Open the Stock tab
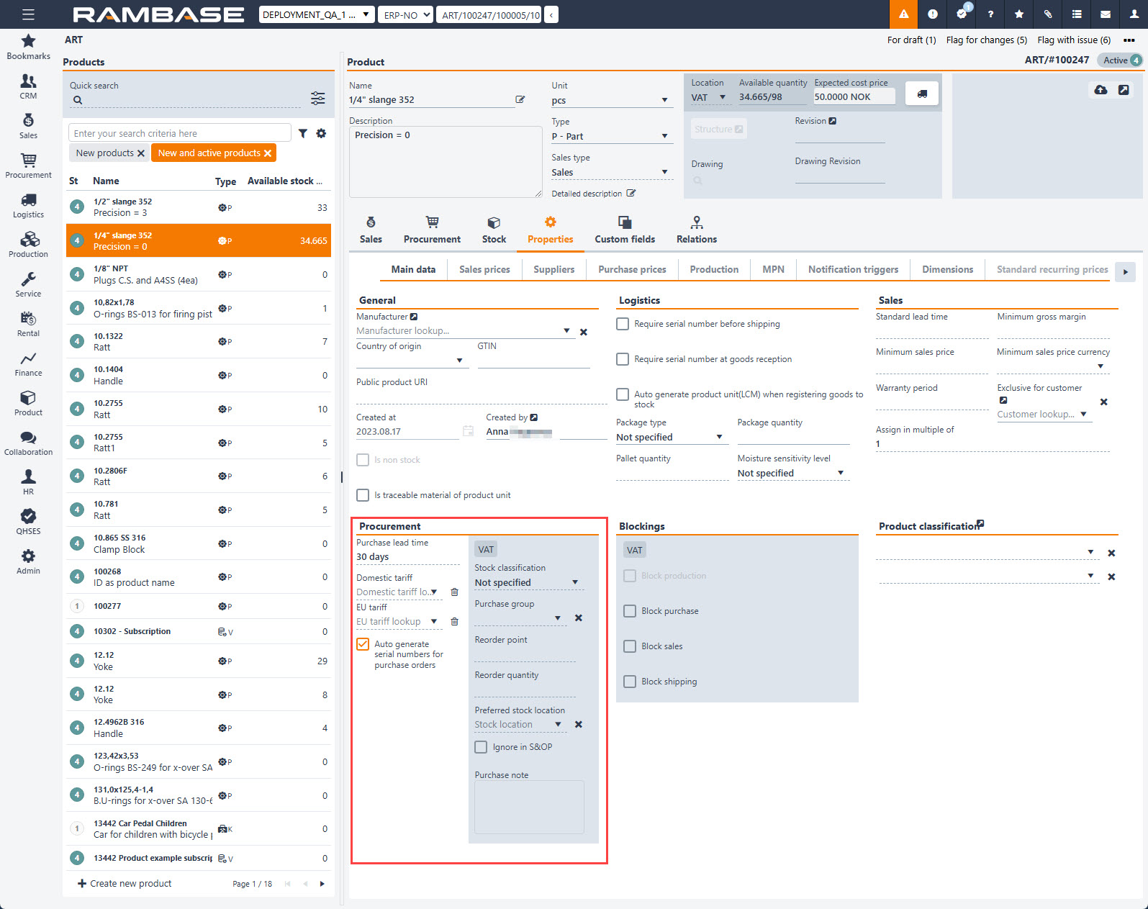The width and height of the screenshot is (1148, 909). (x=494, y=230)
